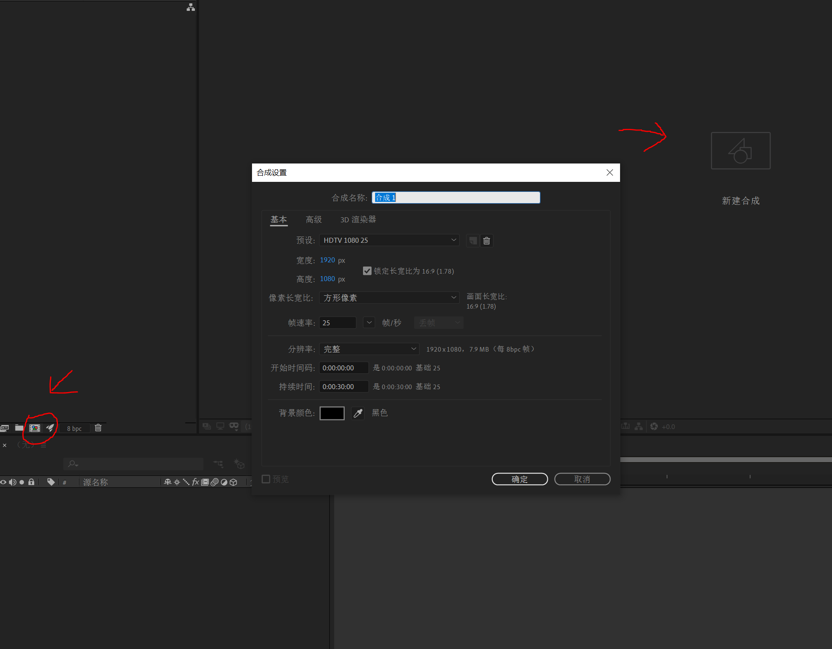The image size is (832, 649).
Task: Click the 宽度 1920 value
Action: click(x=327, y=260)
